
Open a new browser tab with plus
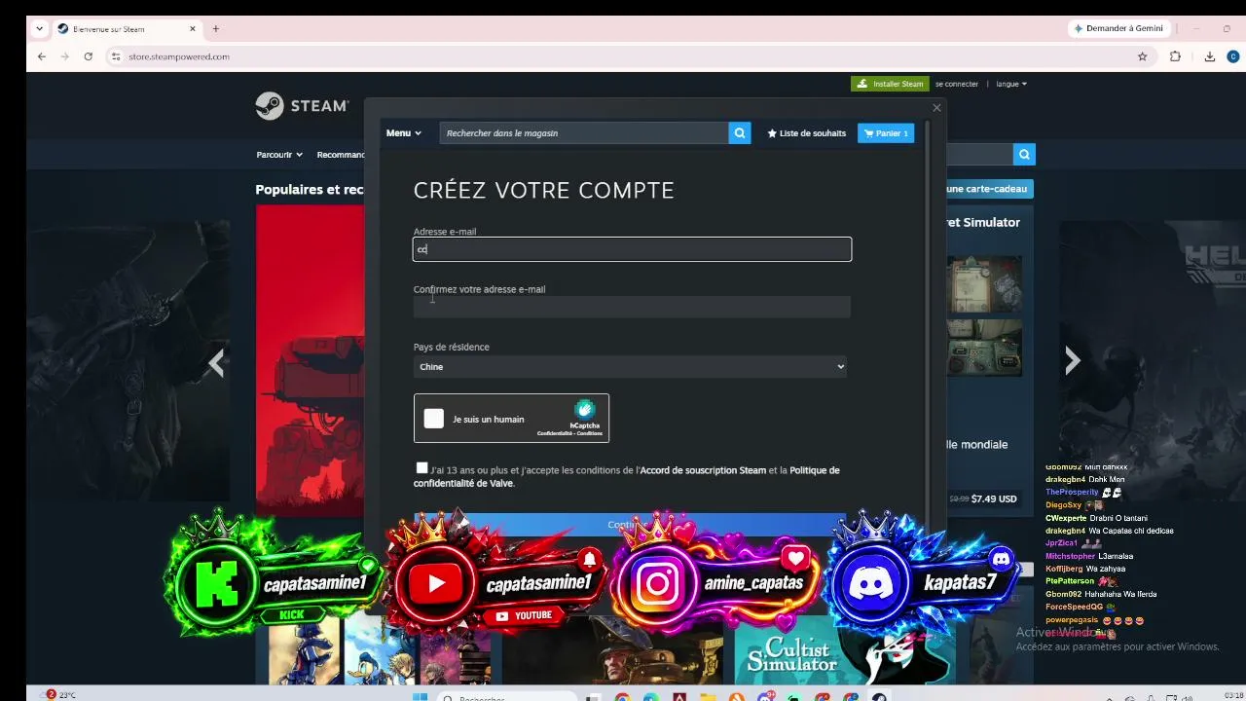216,28
